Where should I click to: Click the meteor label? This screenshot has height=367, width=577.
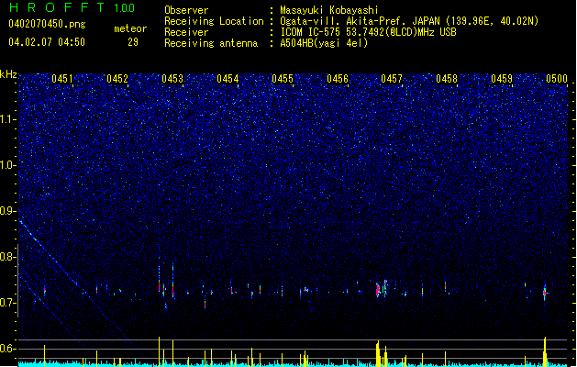130,28
